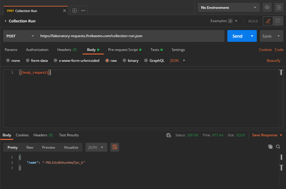Open the Test Results tab
The width and height of the screenshot is (286, 189).
[x=69, y=135]
